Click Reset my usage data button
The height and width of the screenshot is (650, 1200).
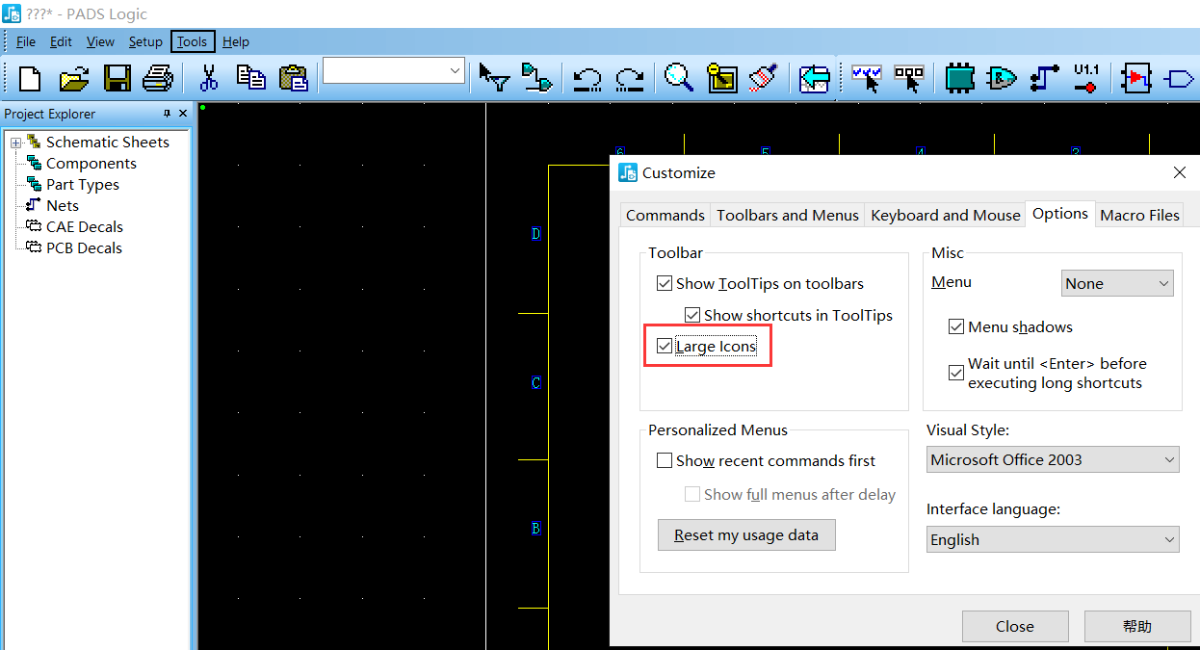[x=746, y=535]
